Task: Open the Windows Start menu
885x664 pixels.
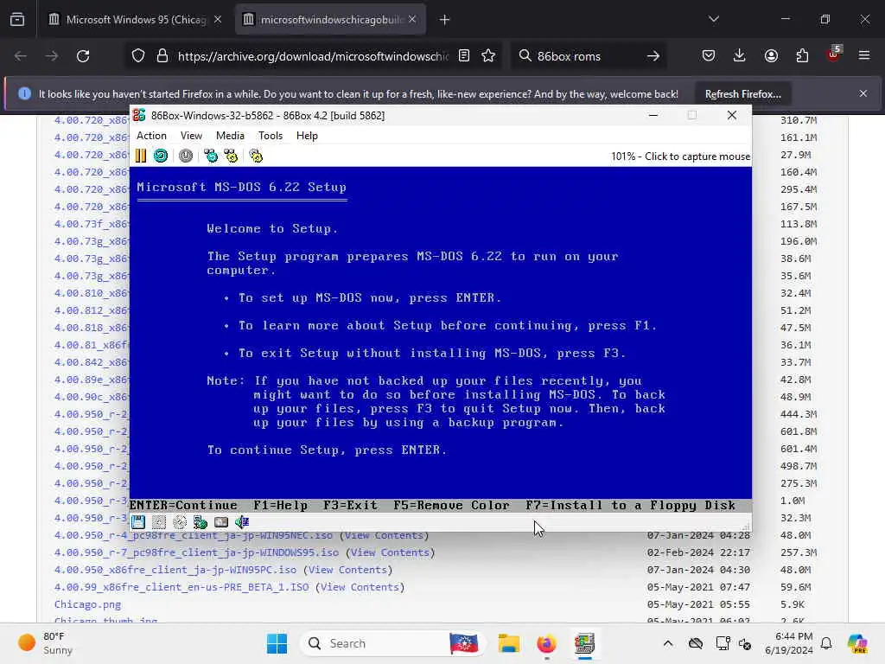Action: (x=277, y=643)
